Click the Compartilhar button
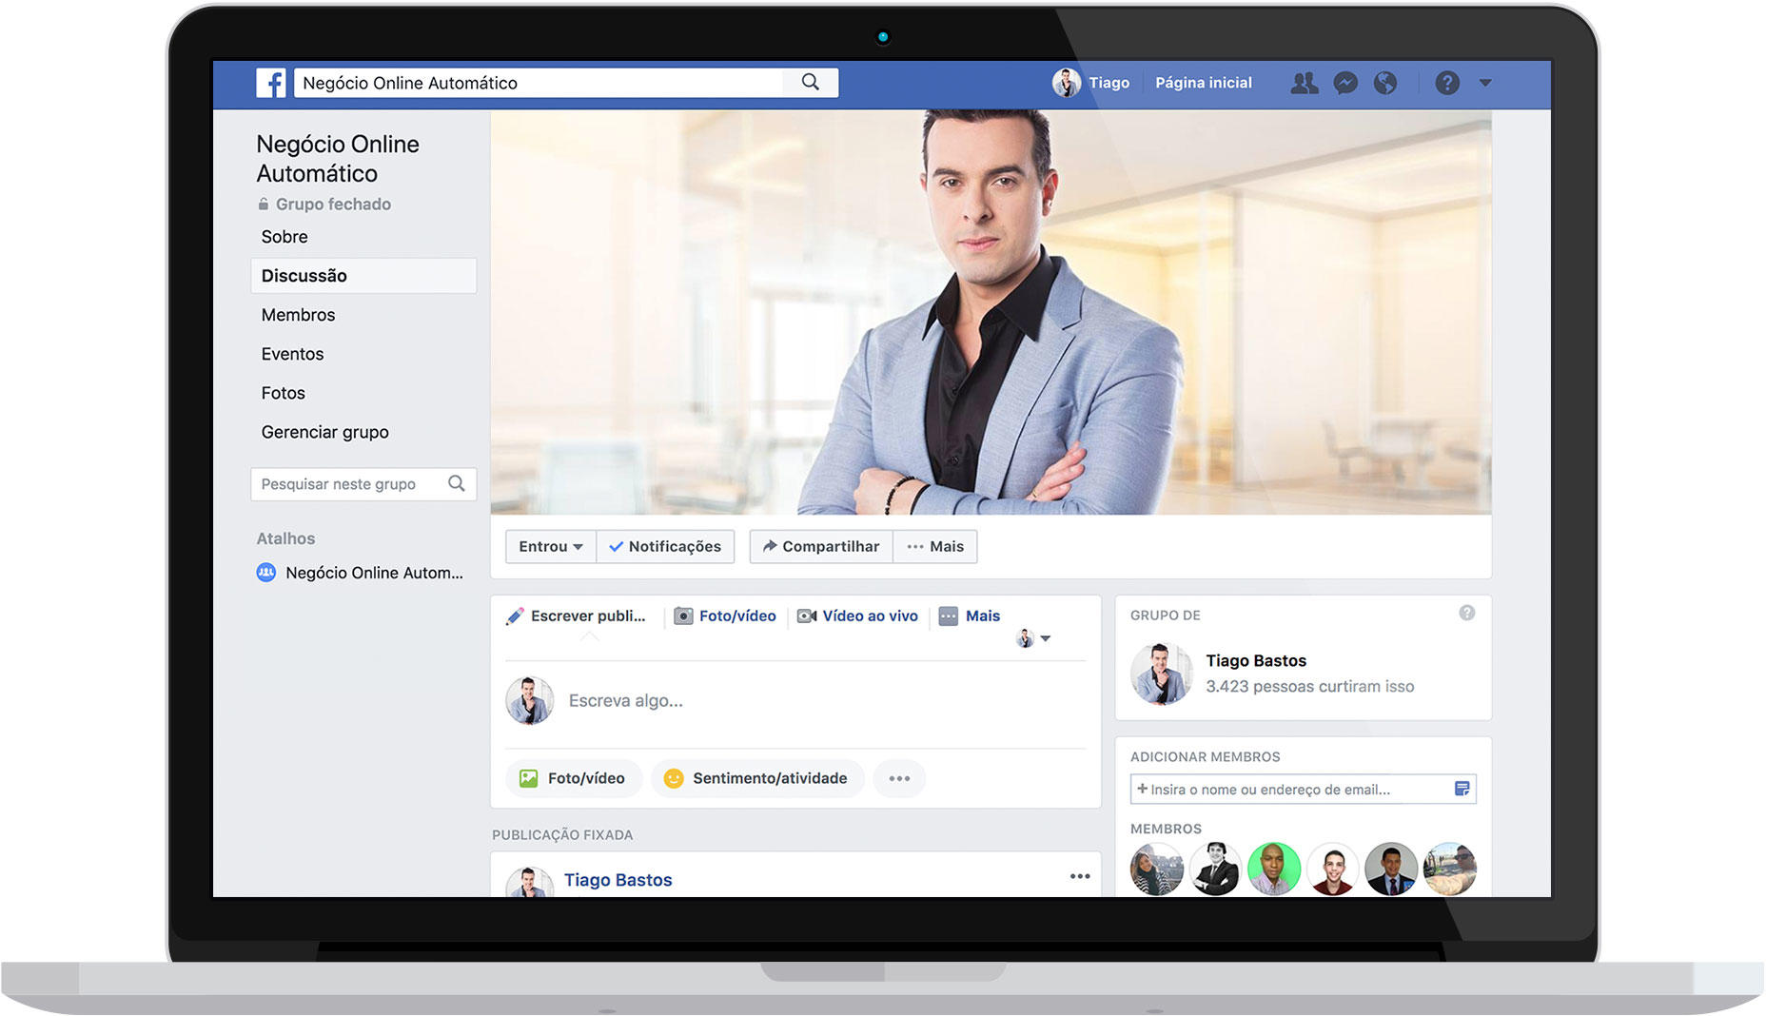 821,546
